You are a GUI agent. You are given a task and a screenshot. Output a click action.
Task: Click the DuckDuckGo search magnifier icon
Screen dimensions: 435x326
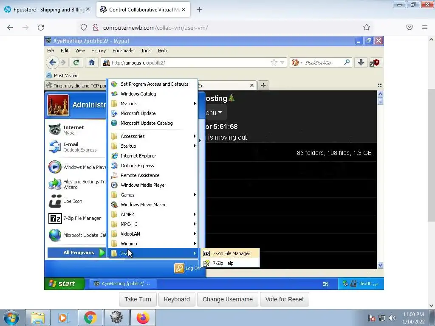pyautogui.click(x=347, y=63)
